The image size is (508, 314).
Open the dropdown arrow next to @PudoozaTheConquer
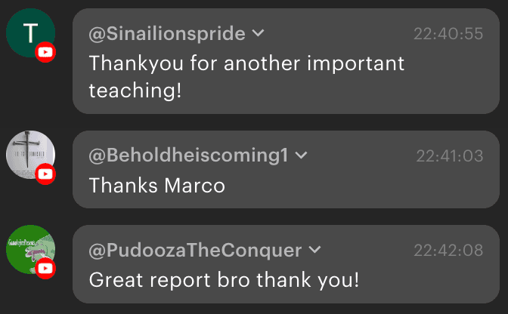tap(315, 250)
